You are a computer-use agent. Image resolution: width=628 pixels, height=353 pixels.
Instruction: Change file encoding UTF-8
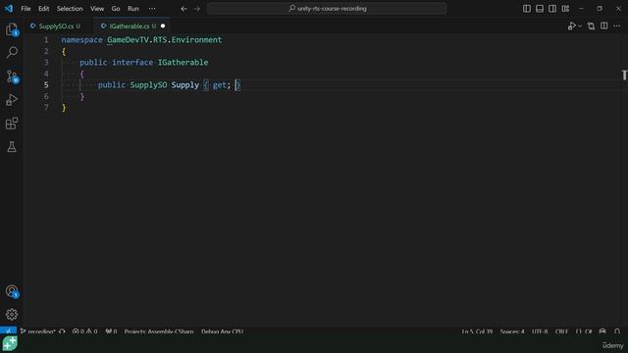point(540,331)
